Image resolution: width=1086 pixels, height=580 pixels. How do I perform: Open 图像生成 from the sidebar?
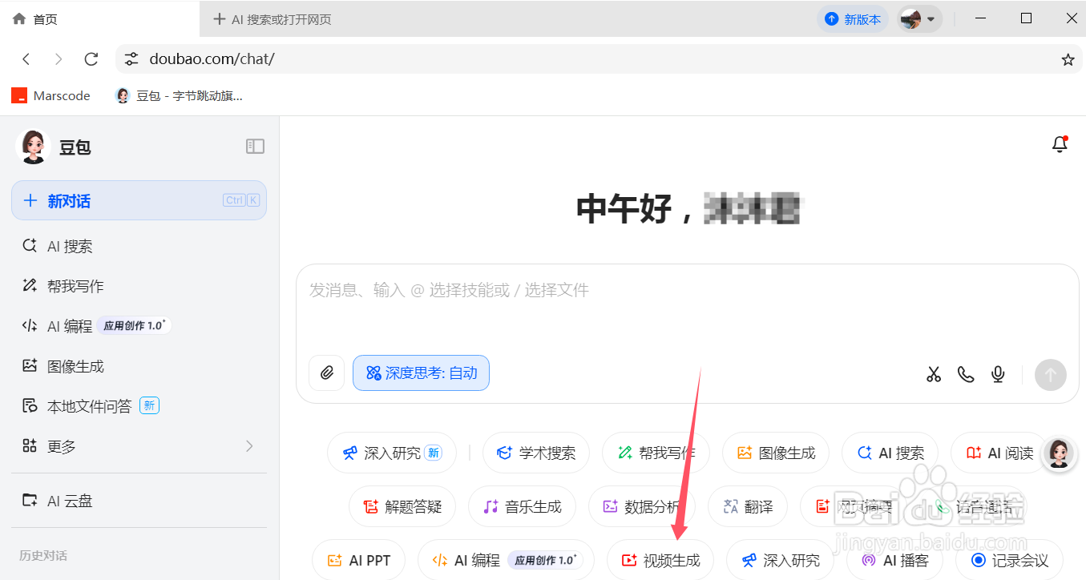pos(72,365)
